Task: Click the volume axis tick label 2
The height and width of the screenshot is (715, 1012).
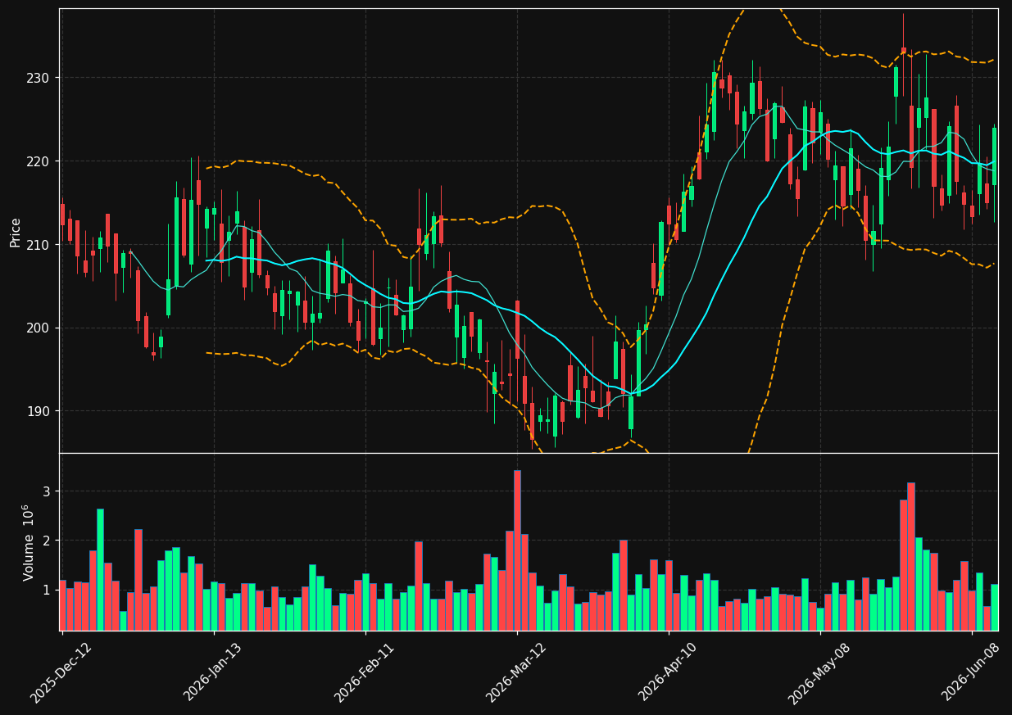Action: (x=46, y=541)
